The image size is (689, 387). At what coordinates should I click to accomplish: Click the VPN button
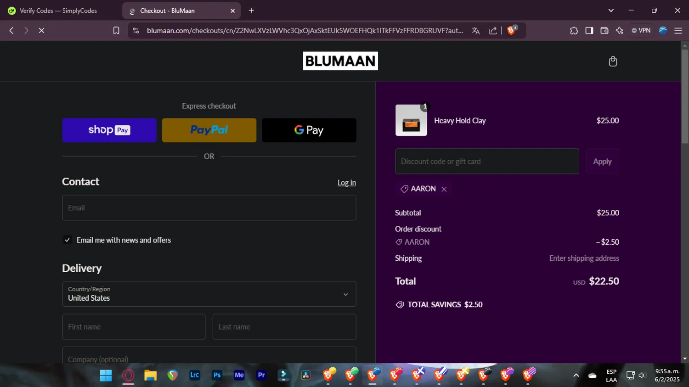pos(641,31)
